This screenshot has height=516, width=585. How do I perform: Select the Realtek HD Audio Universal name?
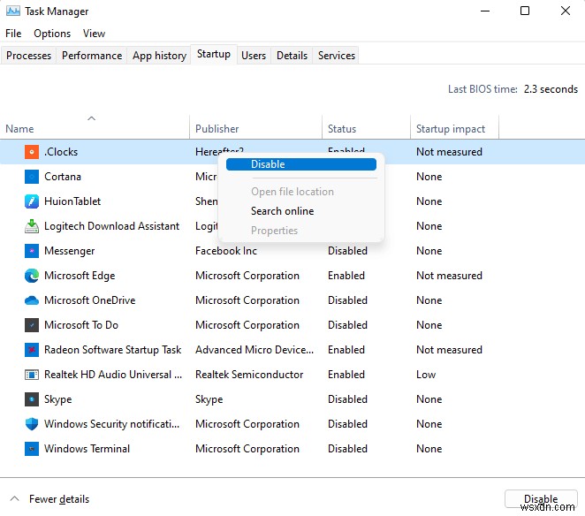tap(113, 375)
